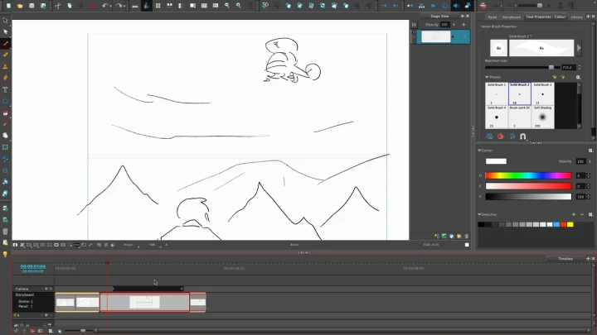Open the Library tab
The height and width of the screenshot is (335, 597).
tap(575, 16)
